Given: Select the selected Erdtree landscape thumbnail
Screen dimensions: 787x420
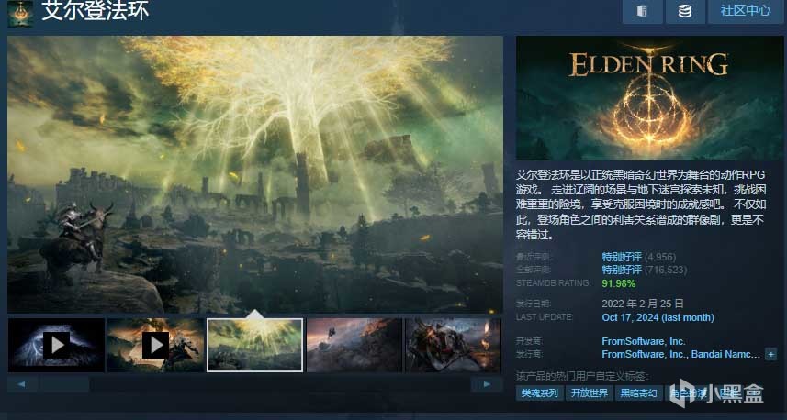Looking at the screenshot, I should point(255,346).
